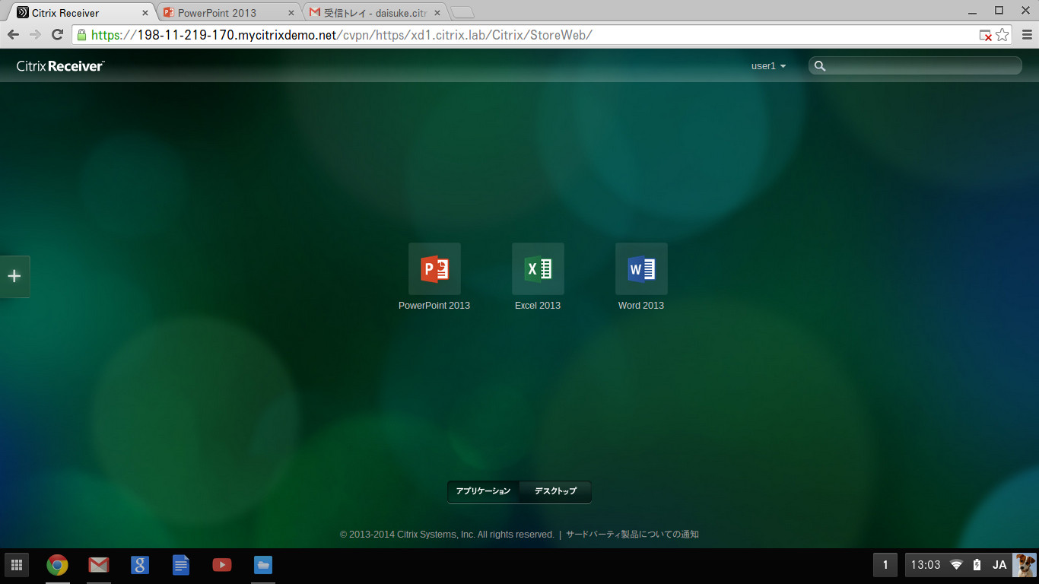1039x584 pixels.
Task: Go forward in browser history
Action: 35,34
